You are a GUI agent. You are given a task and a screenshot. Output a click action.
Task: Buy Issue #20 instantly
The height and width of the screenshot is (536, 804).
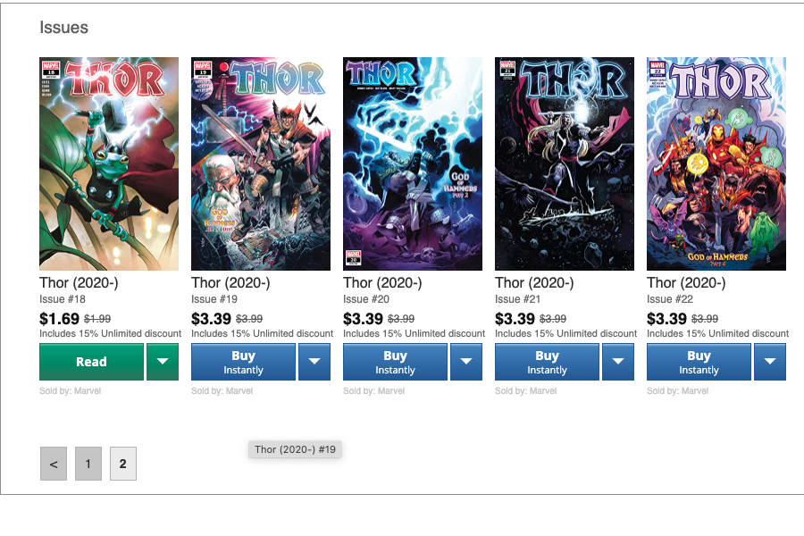coord(396,362)
